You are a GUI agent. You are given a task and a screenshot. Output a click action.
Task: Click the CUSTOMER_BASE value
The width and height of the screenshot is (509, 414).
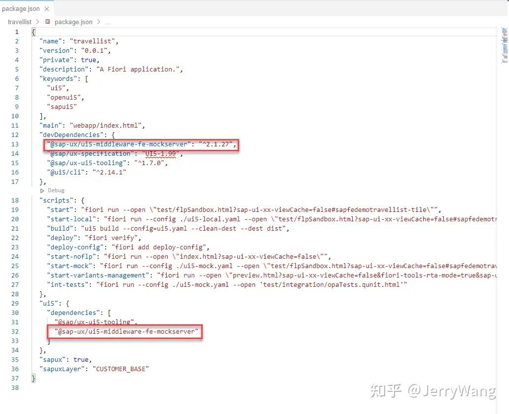pyautogui.click(x=121, y=369)
